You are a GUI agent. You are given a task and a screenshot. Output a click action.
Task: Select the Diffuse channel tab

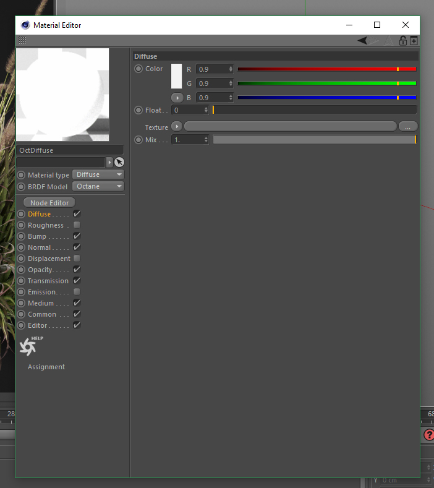coord(39,214)
